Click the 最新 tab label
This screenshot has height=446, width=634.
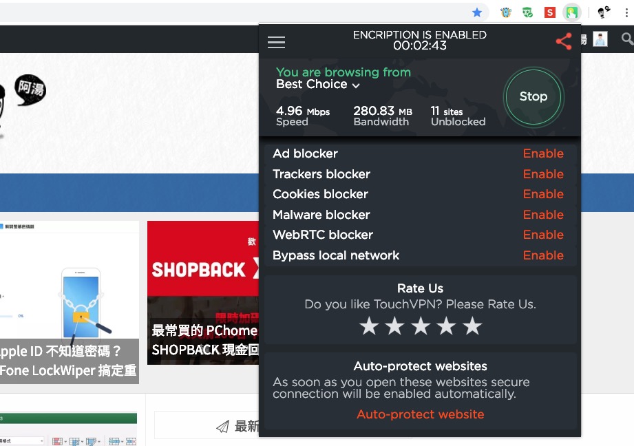tap(246, 426)
